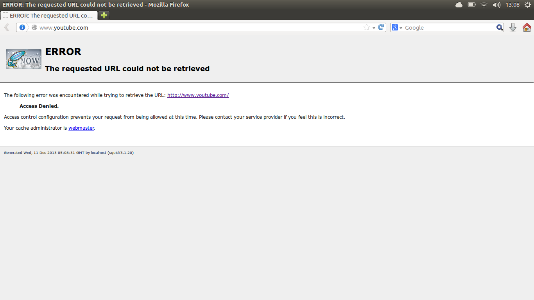Star this page to bookmark it

point(367,27)
